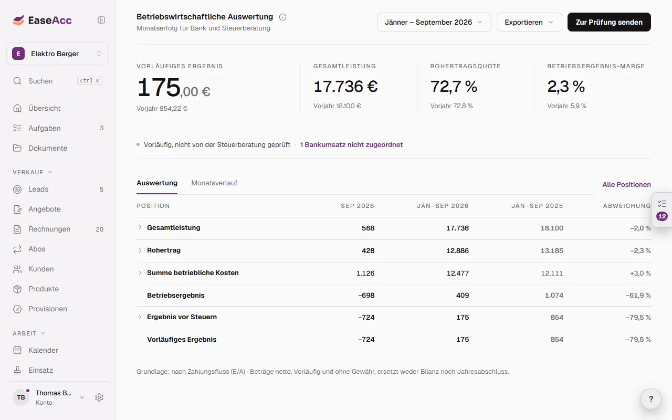Open Leads in the sidebar
Screen dimensions: 672x420
(x=58, y=189)
